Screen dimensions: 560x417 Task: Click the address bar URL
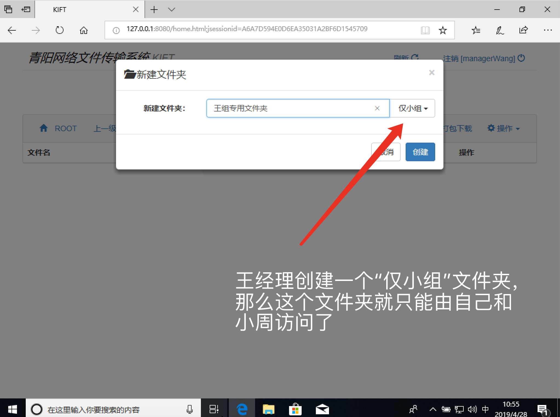coord(246,29)
